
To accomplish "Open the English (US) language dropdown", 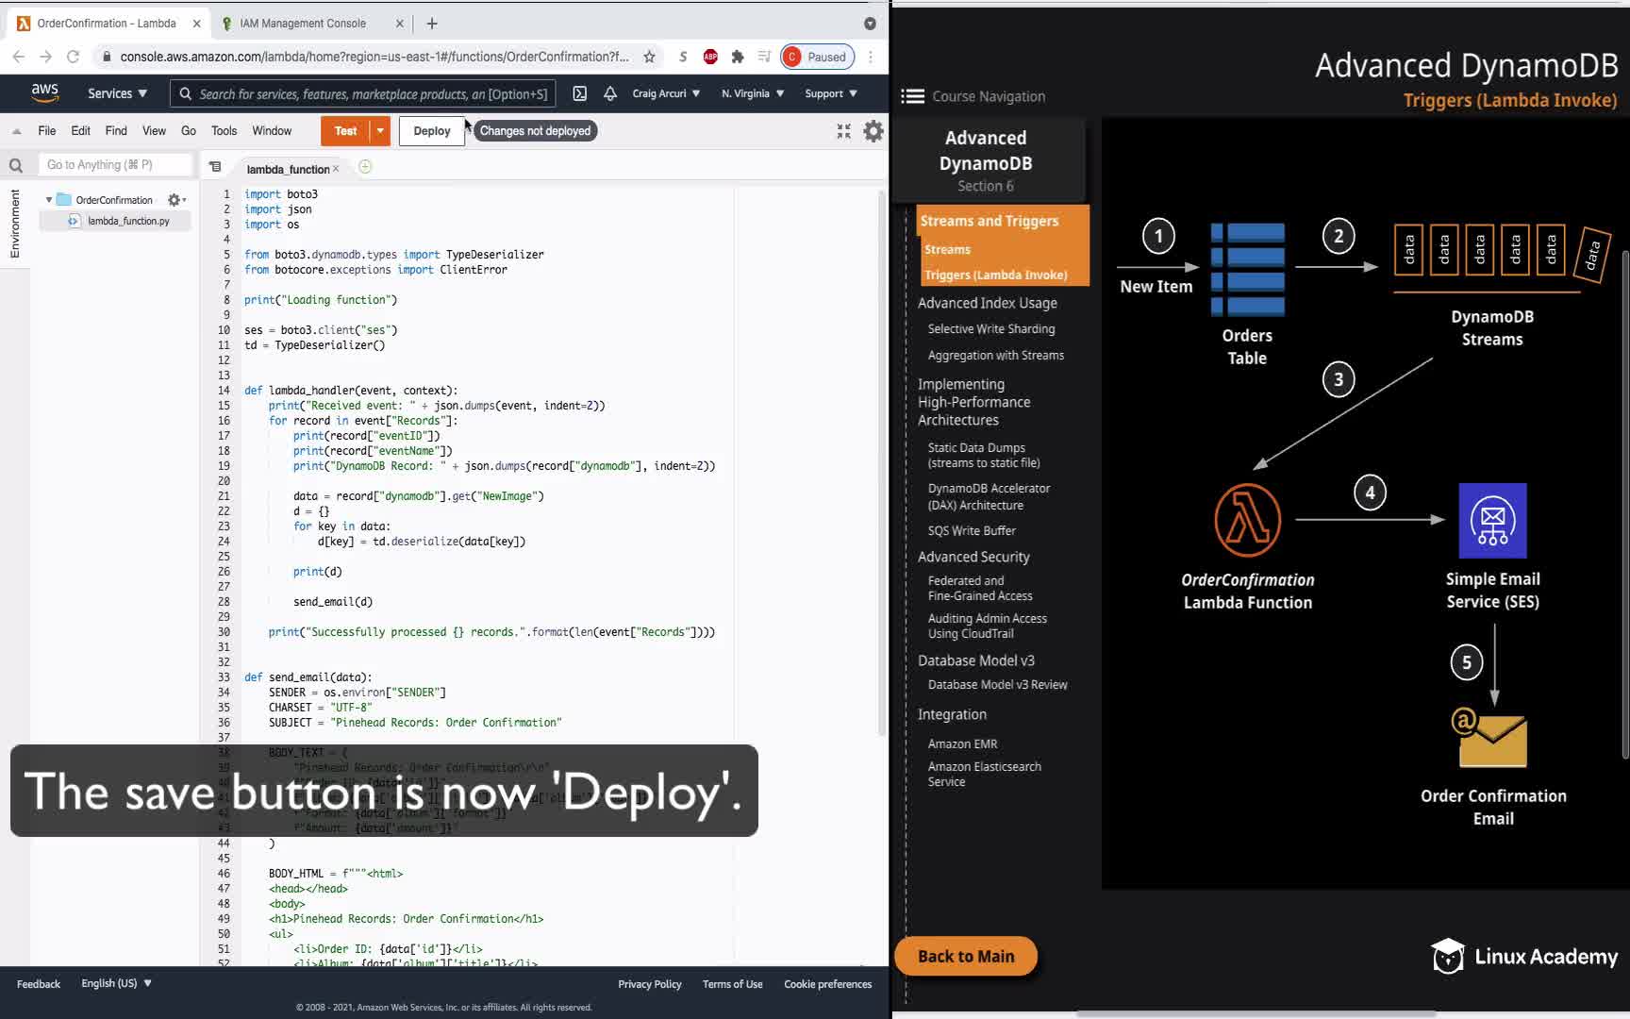I will coord(116,983).
